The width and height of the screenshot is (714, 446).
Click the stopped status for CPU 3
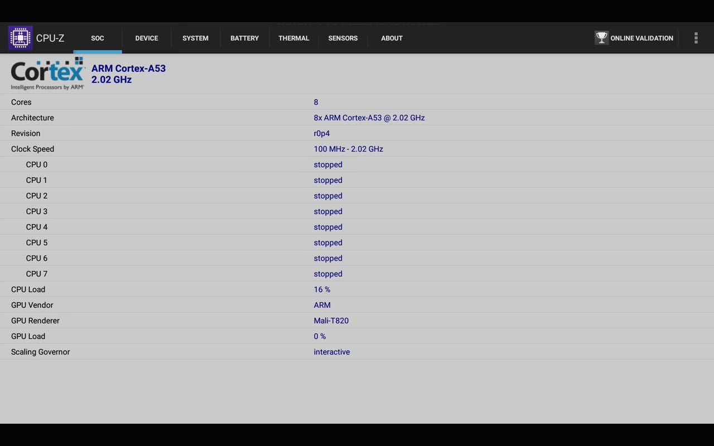(x=328, y=211)
